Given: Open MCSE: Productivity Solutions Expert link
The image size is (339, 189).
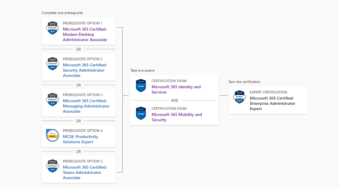Looking at the screenshot, I should tap(80, 139).
